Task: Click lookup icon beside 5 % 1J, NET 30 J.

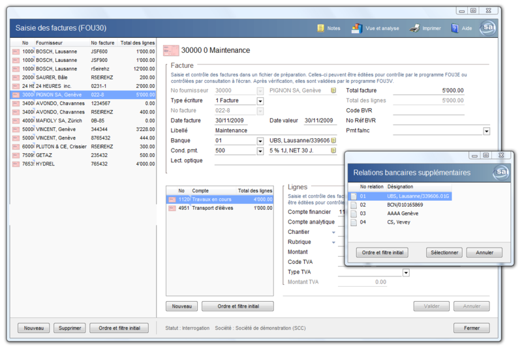Action: [333, 151]
